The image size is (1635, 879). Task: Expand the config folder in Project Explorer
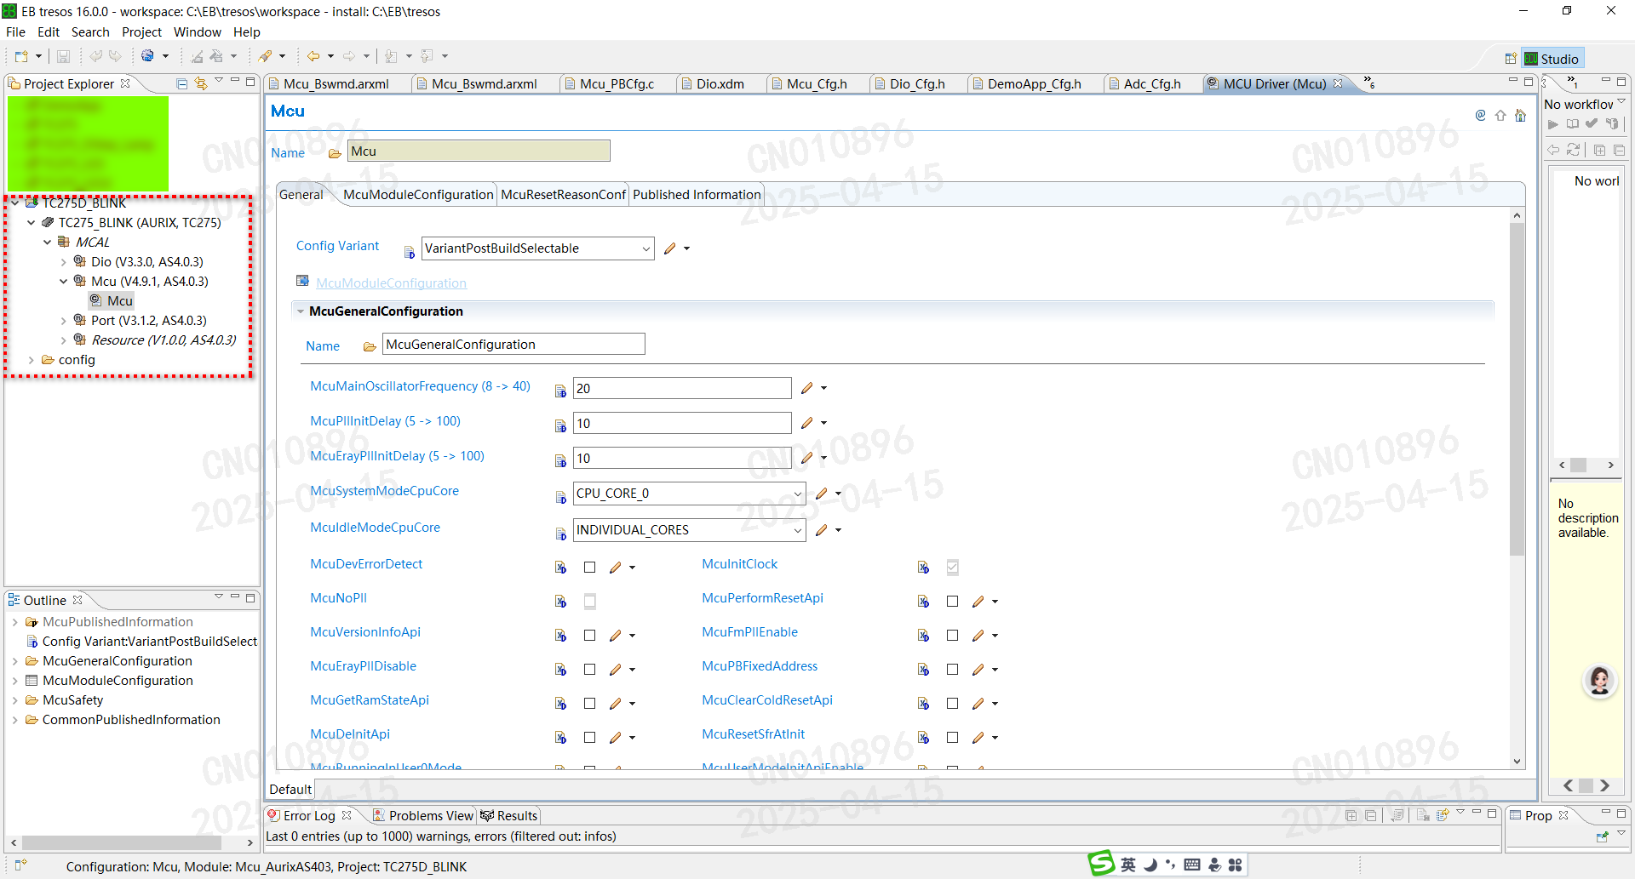click(x=32, y=360)
